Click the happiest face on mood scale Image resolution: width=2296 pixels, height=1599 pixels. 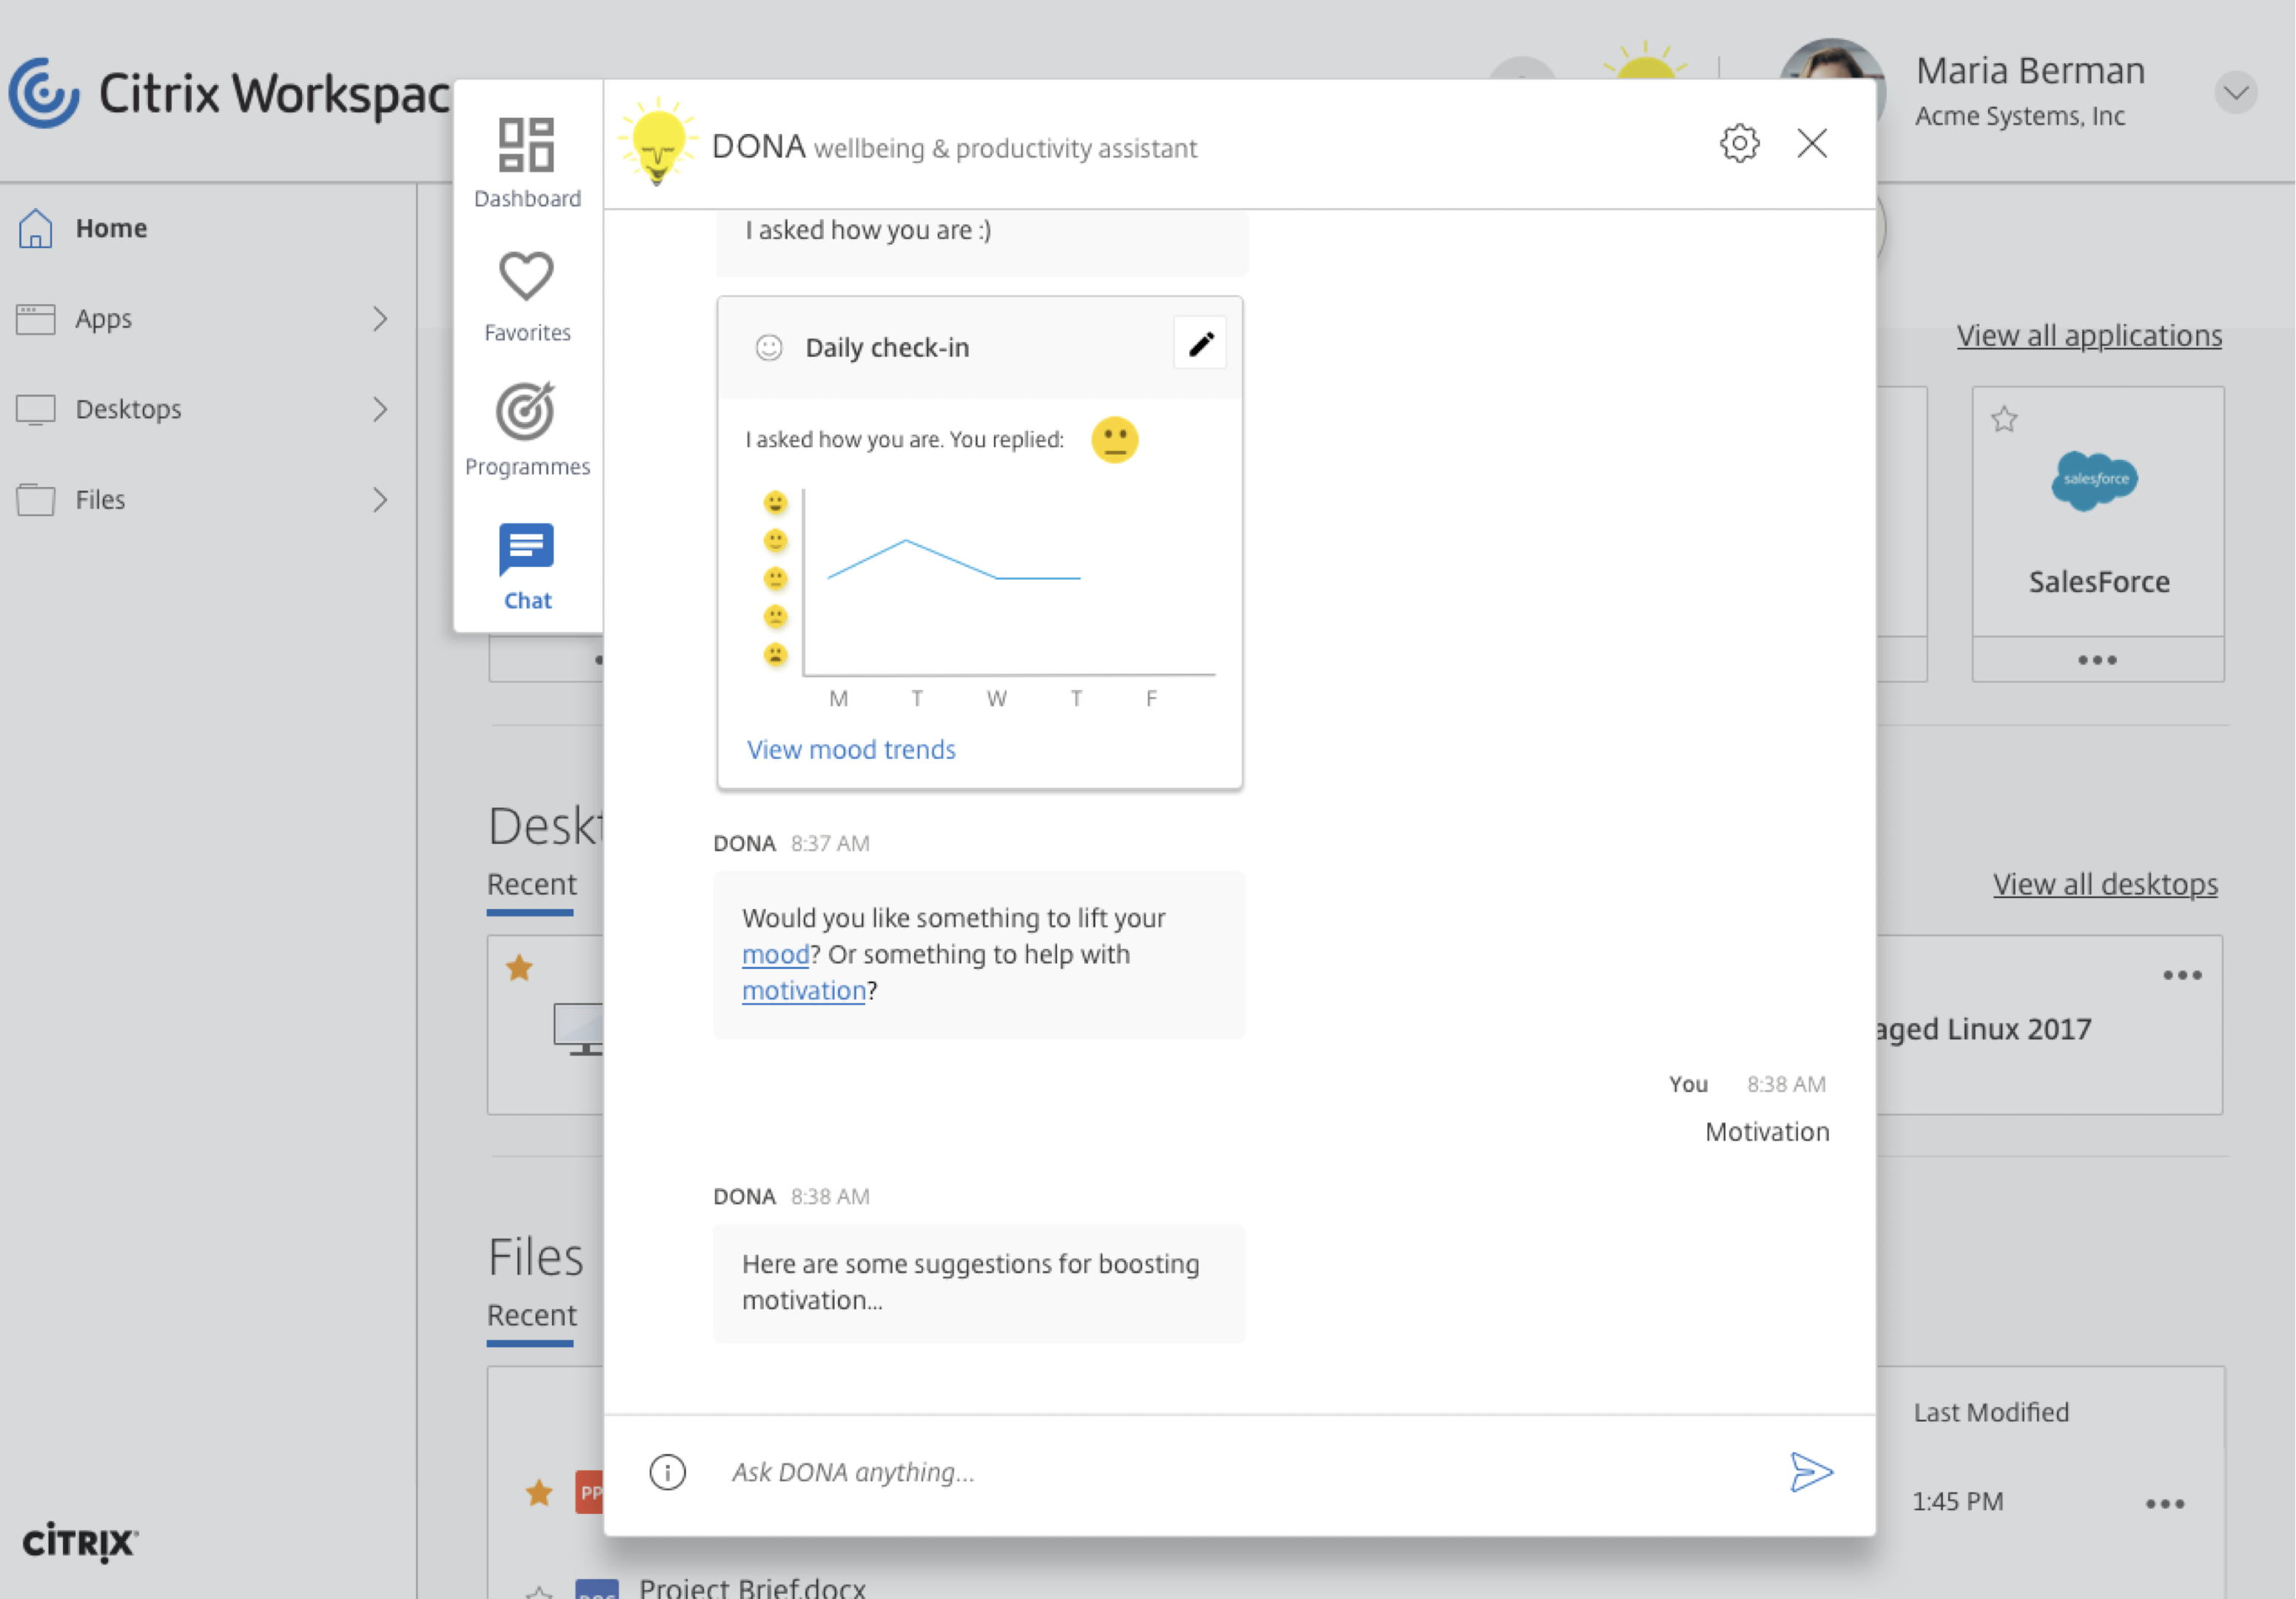775,502
